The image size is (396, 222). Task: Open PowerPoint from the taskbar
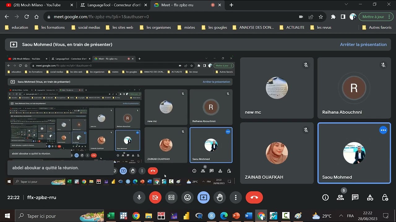pos(236,216)
